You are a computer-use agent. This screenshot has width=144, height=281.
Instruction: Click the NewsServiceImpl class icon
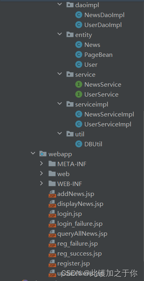(79, 114)
